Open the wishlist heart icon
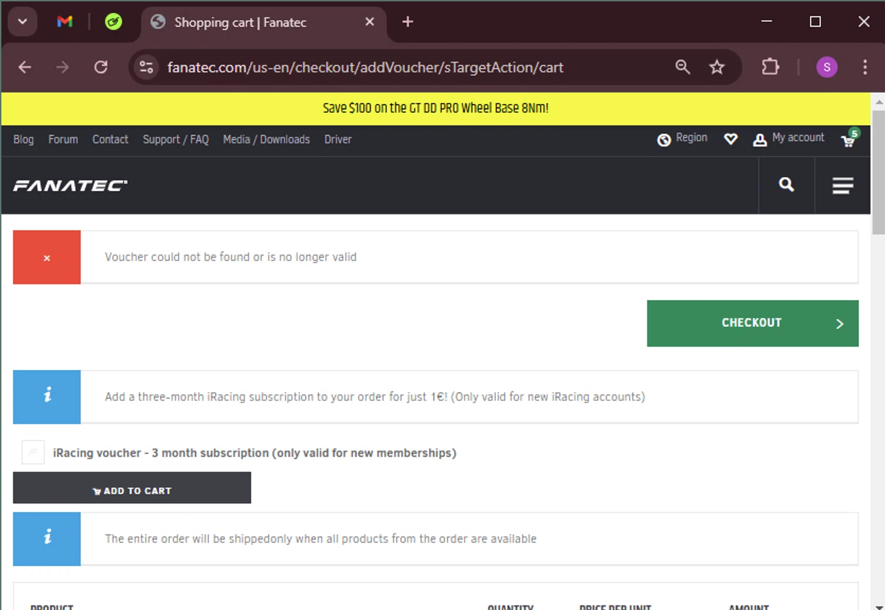Screen dimensions: 885x610 [x=730, y=139]
